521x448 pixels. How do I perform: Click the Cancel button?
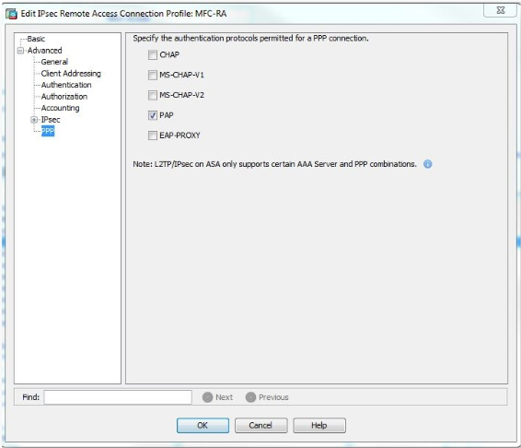260,425
